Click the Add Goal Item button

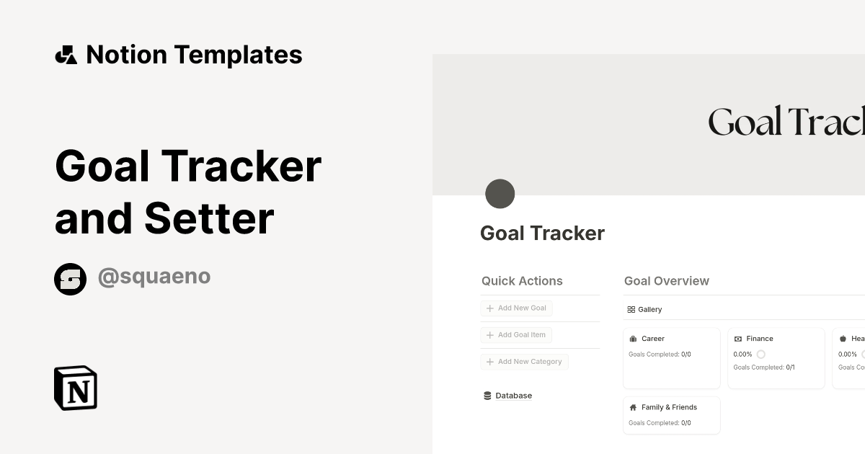(x=516, y=334)
